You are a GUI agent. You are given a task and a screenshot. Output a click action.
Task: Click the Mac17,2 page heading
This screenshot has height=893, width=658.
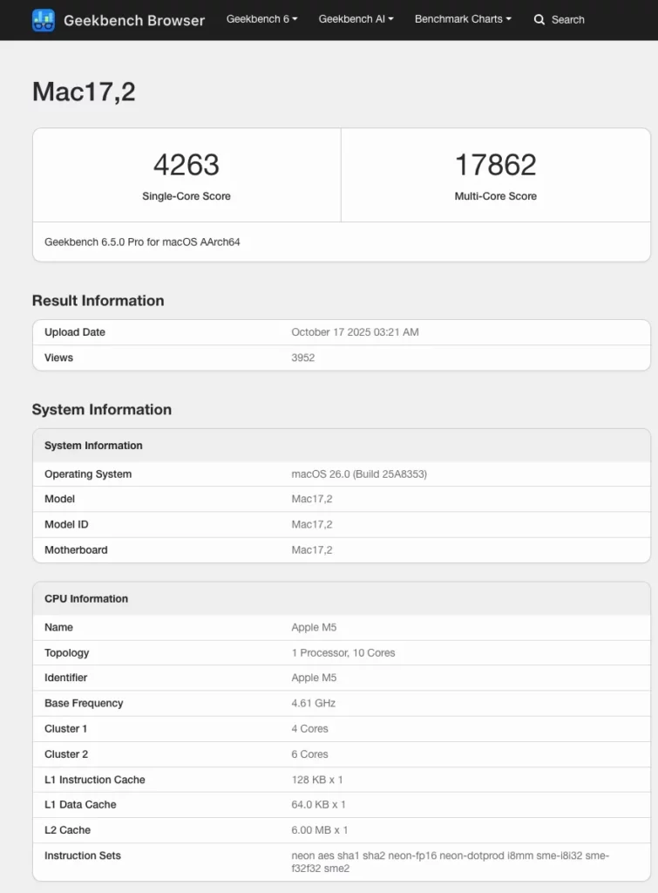[x=84, y=92]
